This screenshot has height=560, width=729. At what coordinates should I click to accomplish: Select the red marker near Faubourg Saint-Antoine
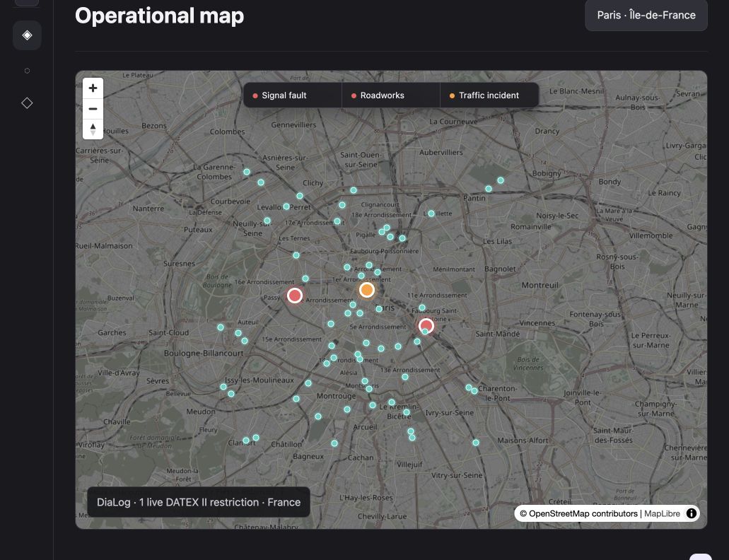tap(426, 326)
